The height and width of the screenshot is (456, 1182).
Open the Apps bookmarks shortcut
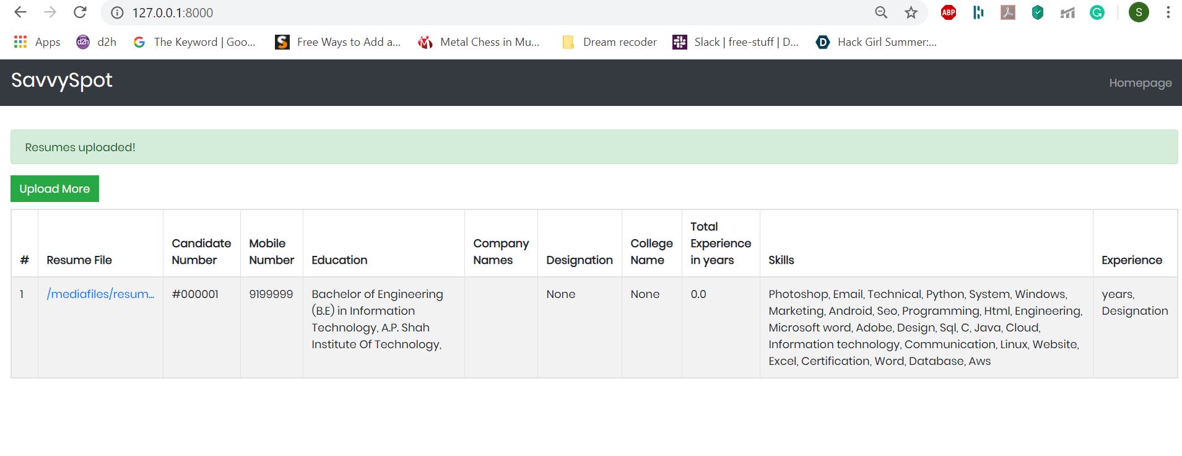37,42
